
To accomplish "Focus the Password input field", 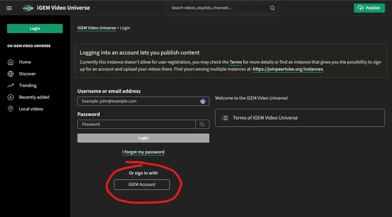I will 136,124.
